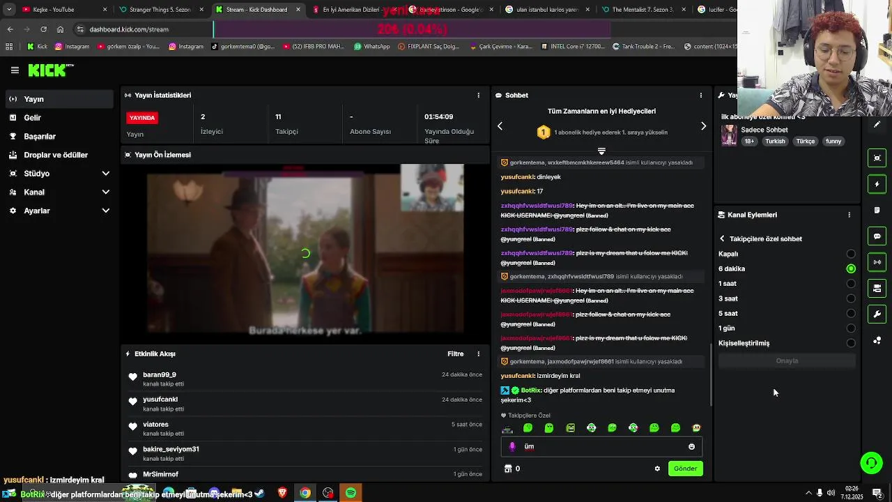
Task: Open Etkinlik Akışı options menu
Action: pos(478,353)
